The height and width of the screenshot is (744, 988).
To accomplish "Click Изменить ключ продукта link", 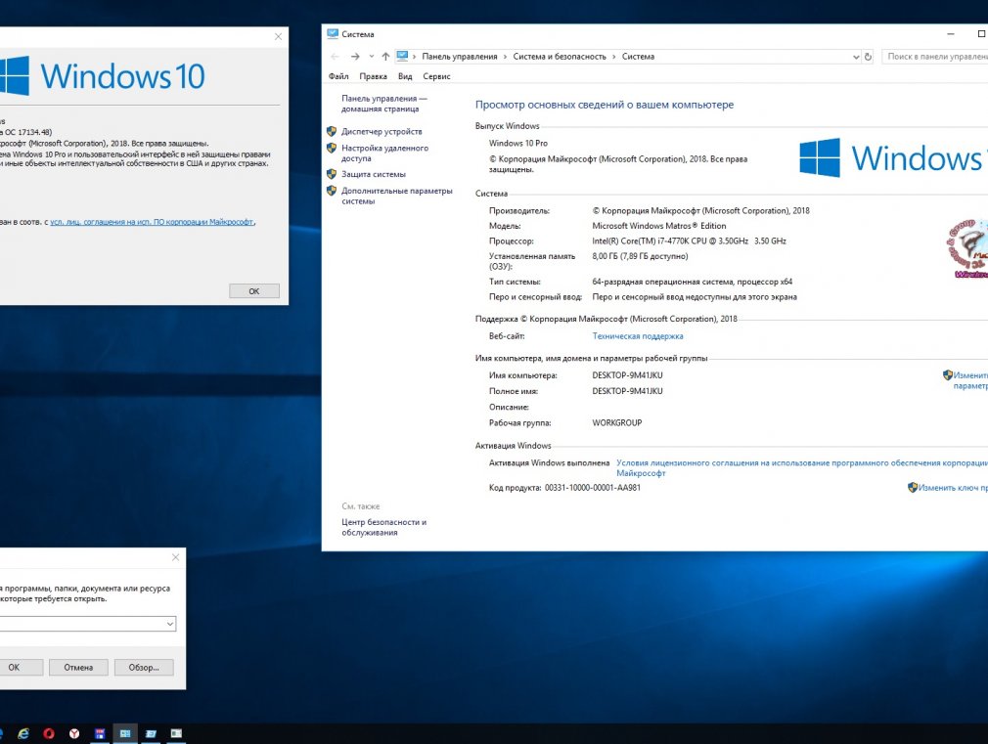I will (x=953, y=488).
